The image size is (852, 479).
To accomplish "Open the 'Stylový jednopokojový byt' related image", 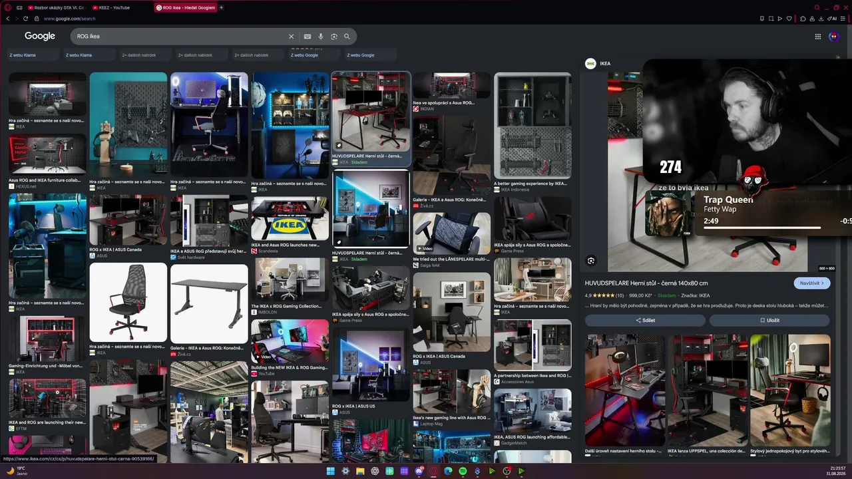I will pyautogui.click(x=790, y=390).
